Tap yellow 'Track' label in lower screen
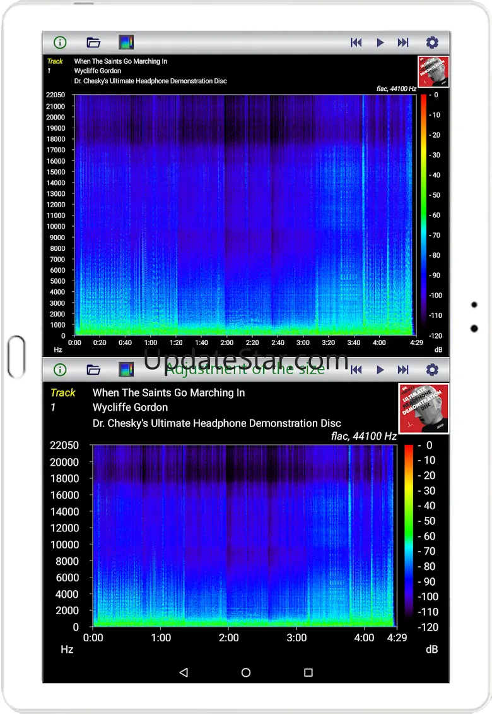 pyautogui.click(x=62, y=392)
